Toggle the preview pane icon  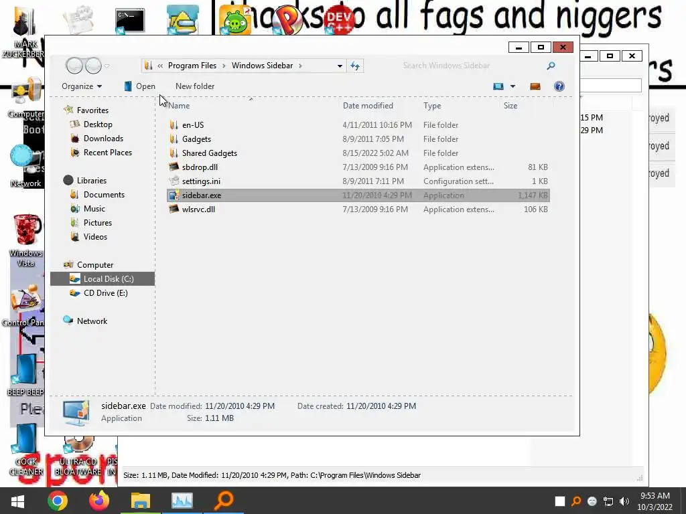[x=535, y=86]
